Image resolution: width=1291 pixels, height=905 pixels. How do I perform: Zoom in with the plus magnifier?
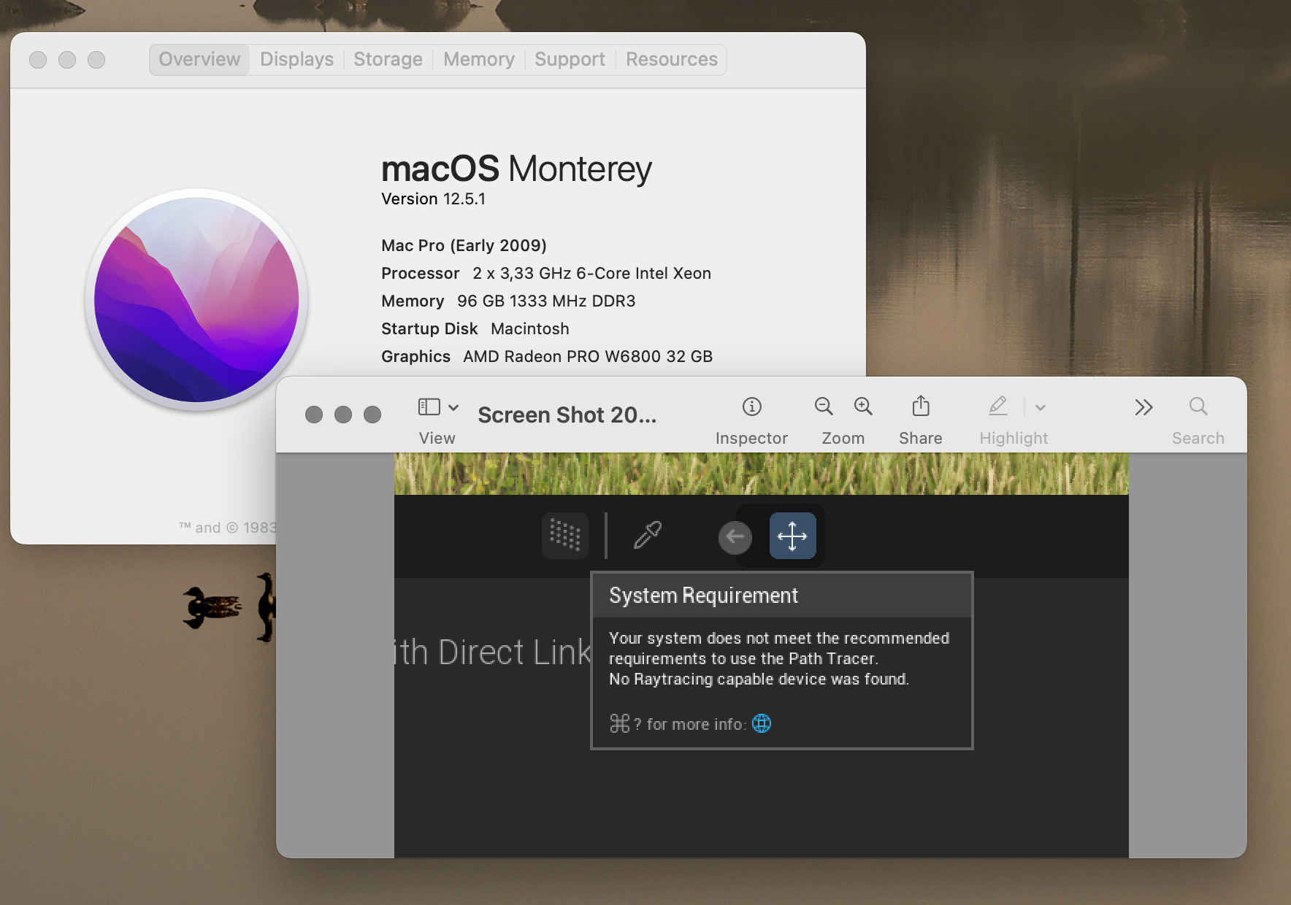tap(863, 407)
